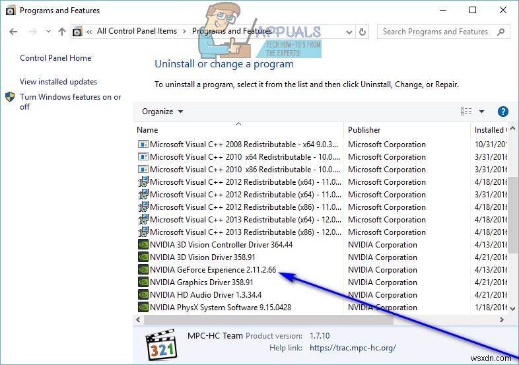The image size is (519, 365).
Task: Click the Search Programs and Features field
Action: [x=444, y=32]
